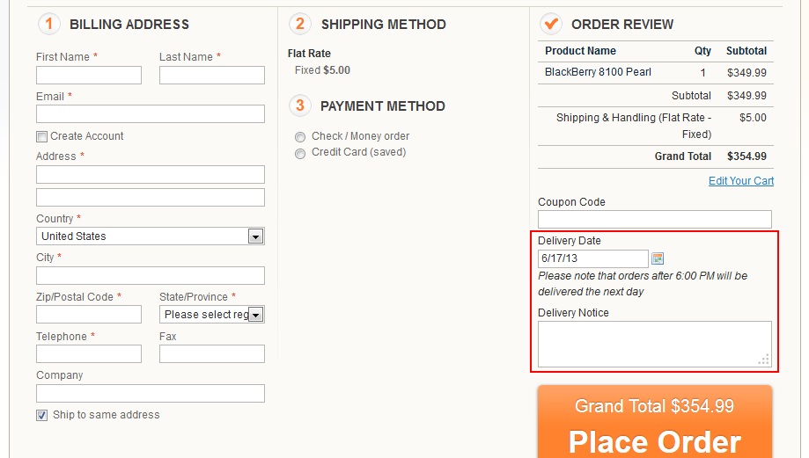Enable the Create Account checkbox
Viewport: 809px width, 458px height.
pos(41,136)
